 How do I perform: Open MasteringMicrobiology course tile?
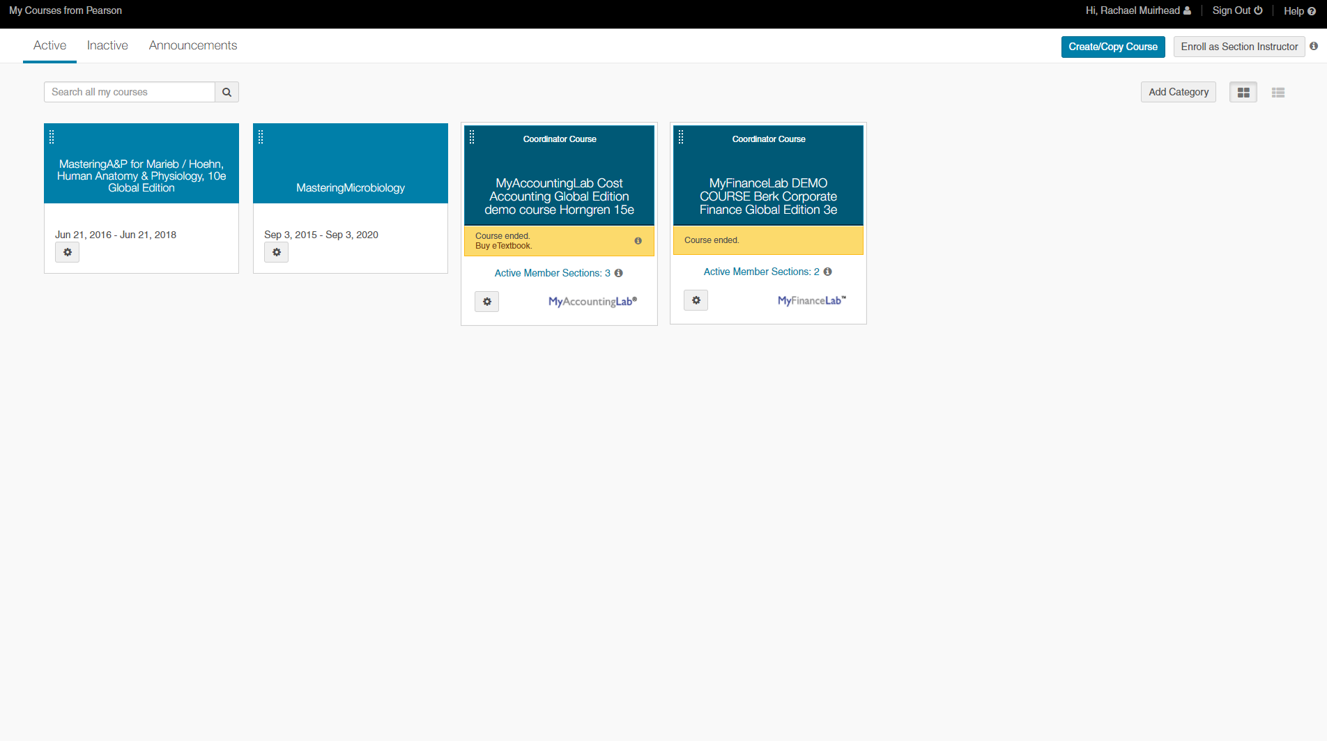tap(350, 188)
